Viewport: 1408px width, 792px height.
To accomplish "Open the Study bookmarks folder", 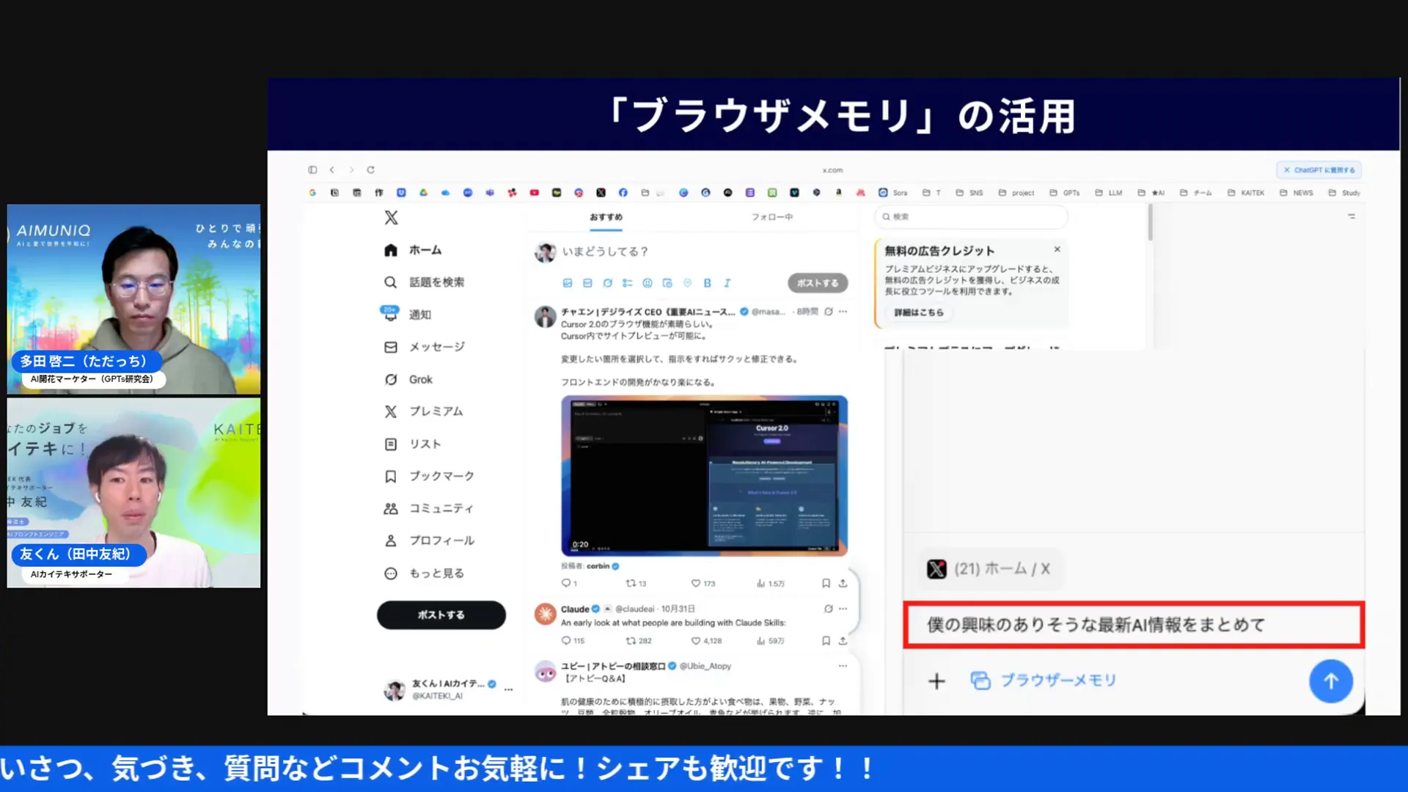I will [1349, 192].
